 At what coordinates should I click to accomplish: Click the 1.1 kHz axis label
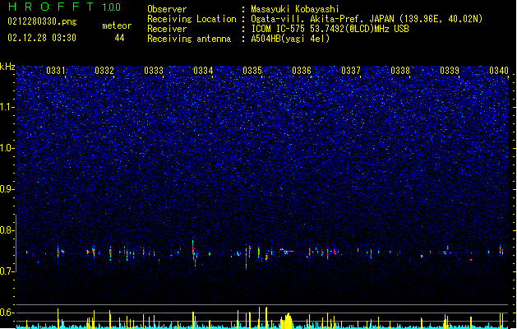[x=7, y=107]
